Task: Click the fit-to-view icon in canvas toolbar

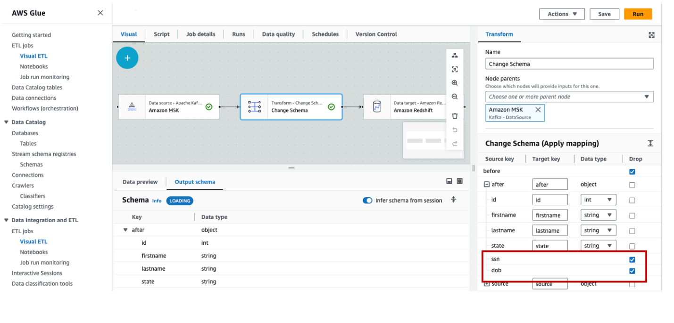Action: click(x=455, y=69)
